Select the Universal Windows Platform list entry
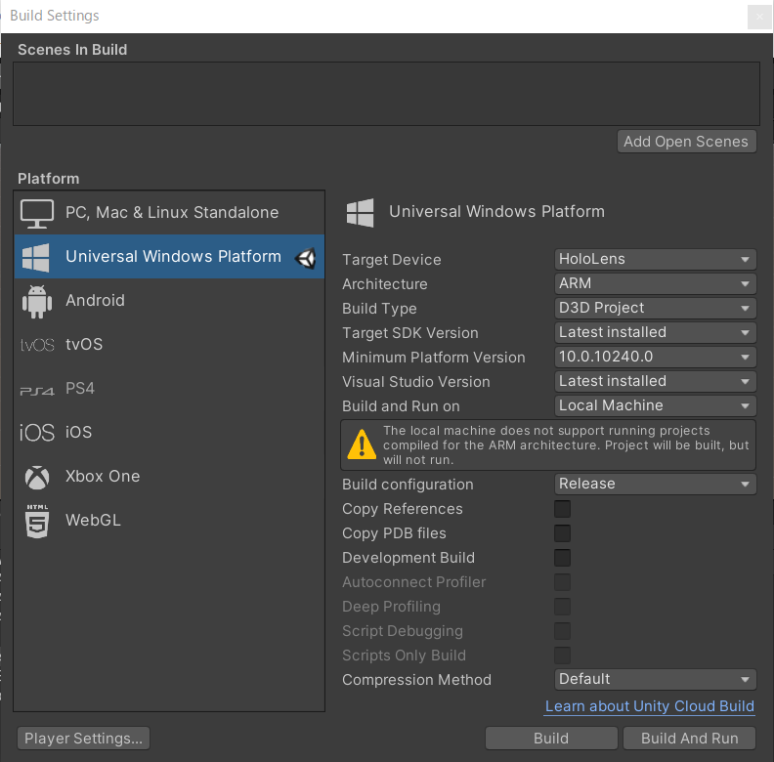774x762 pixels. coord(169,257)
